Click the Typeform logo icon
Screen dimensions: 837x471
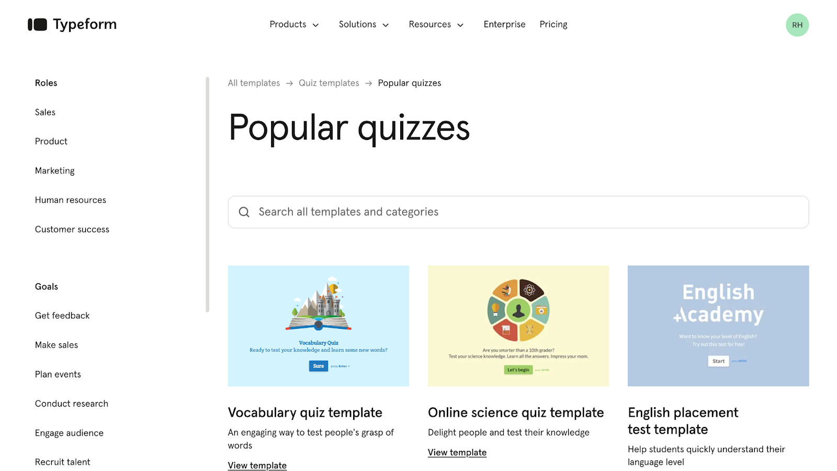[x=37, y=25]
